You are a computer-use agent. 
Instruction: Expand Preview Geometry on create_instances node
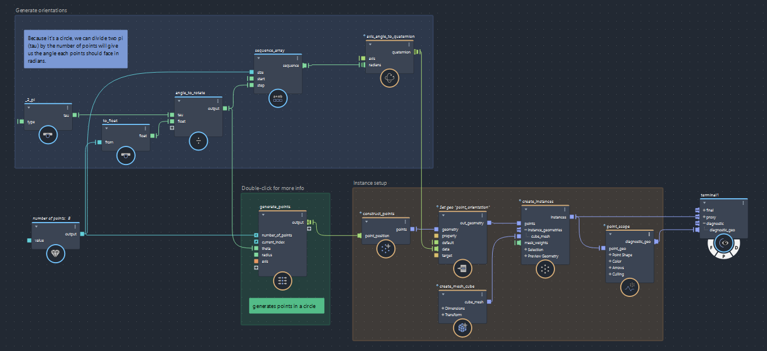click(x=541, y=256)
